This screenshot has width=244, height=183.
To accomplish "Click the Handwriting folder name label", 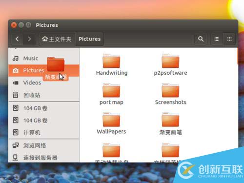I will 112,73.
